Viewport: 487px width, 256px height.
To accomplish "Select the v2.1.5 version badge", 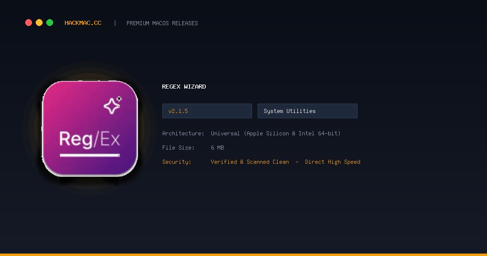I will pyautogui.click(x=207, y=111).
